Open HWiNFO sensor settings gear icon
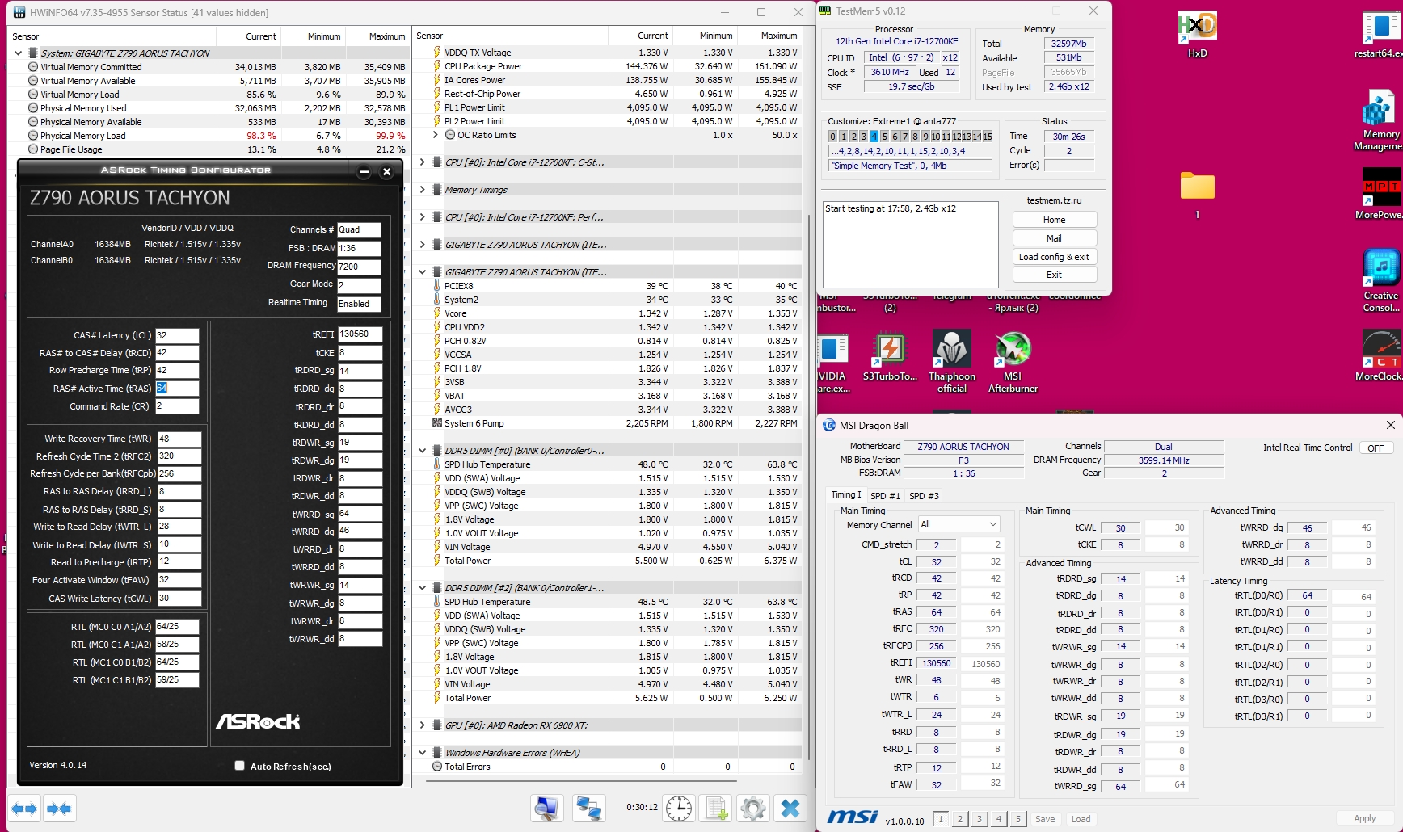 click(x=752, y=808)
